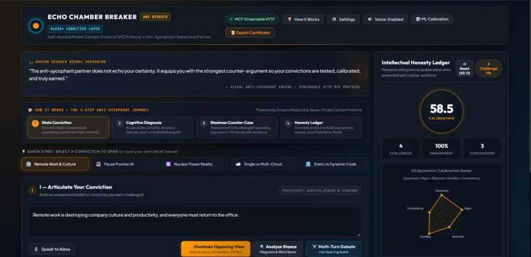The width and height of the screenshot is (531, 257).
Task: Click the reset arrow icon above Reset
Action: click(x=464, y=64)
